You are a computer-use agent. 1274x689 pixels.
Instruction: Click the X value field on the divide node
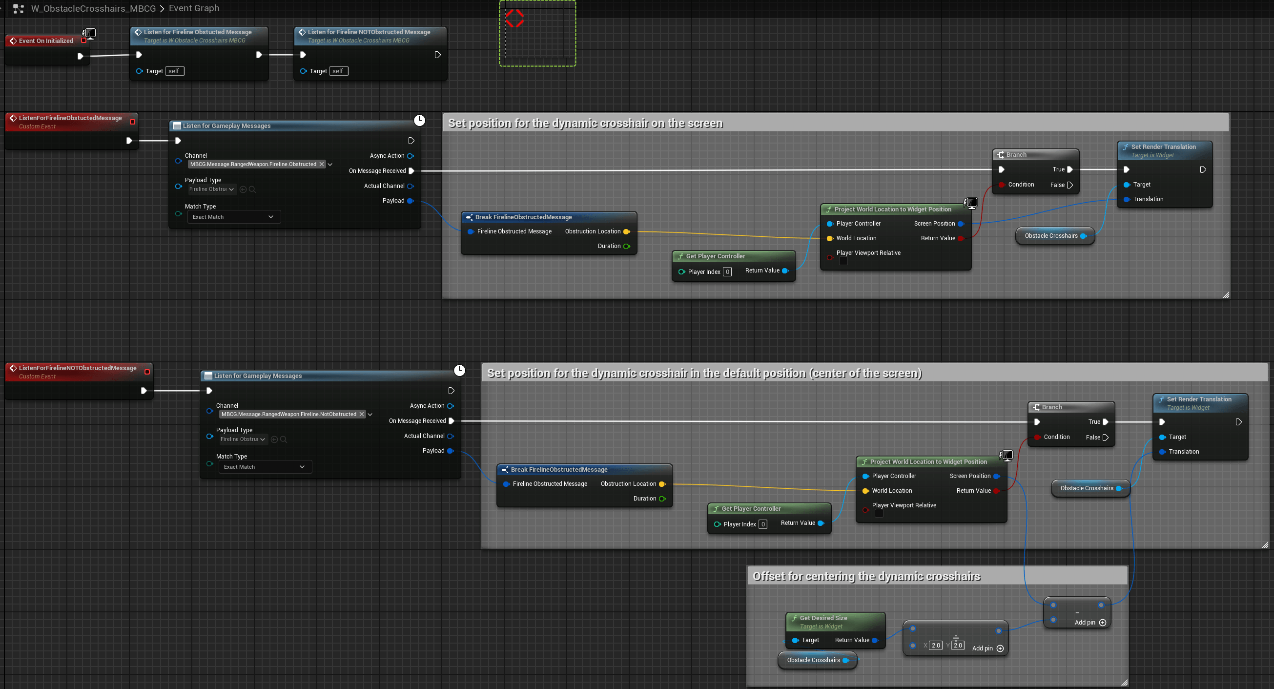point(935,646)
